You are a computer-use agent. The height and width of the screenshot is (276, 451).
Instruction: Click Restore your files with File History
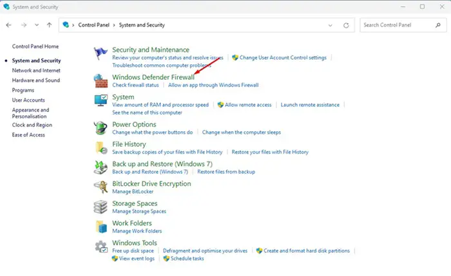(x=270, y=152)
